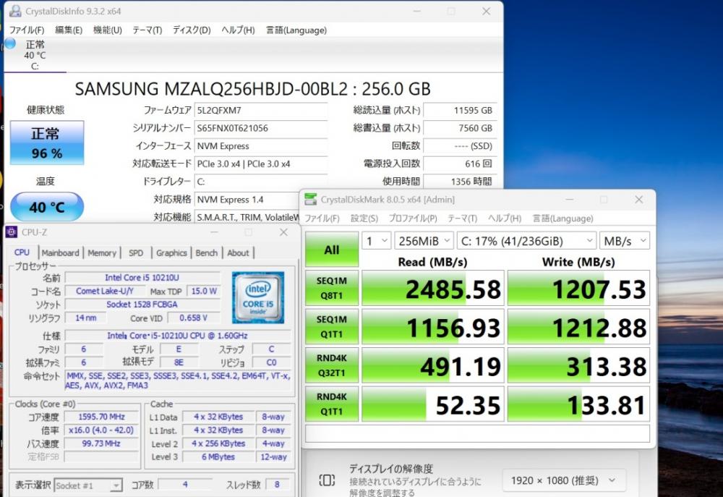Switch to the Graphics tab in CPU-Z
This screenshot has width=723, height=497.
[171, 253]
